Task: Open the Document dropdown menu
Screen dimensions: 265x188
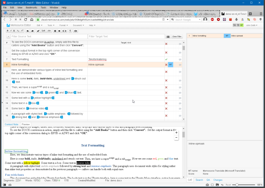Action: (x=79, y=25)
